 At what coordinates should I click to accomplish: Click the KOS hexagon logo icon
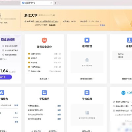coord(123,93)
